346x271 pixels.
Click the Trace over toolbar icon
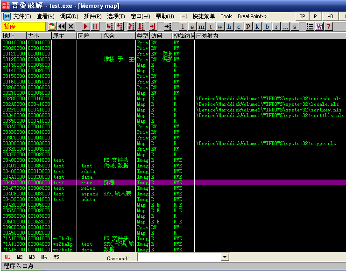pyautogui.click(x=141, y=27)
